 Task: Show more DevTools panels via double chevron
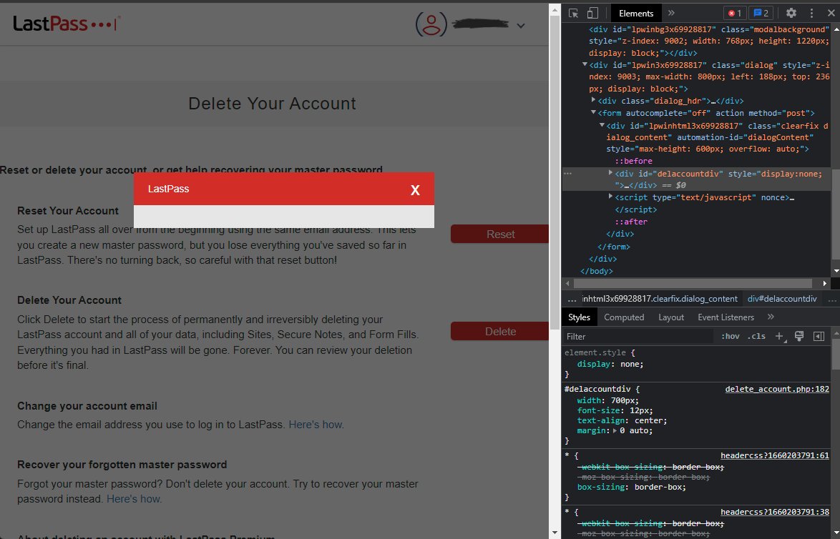click(x=671, y=14)
